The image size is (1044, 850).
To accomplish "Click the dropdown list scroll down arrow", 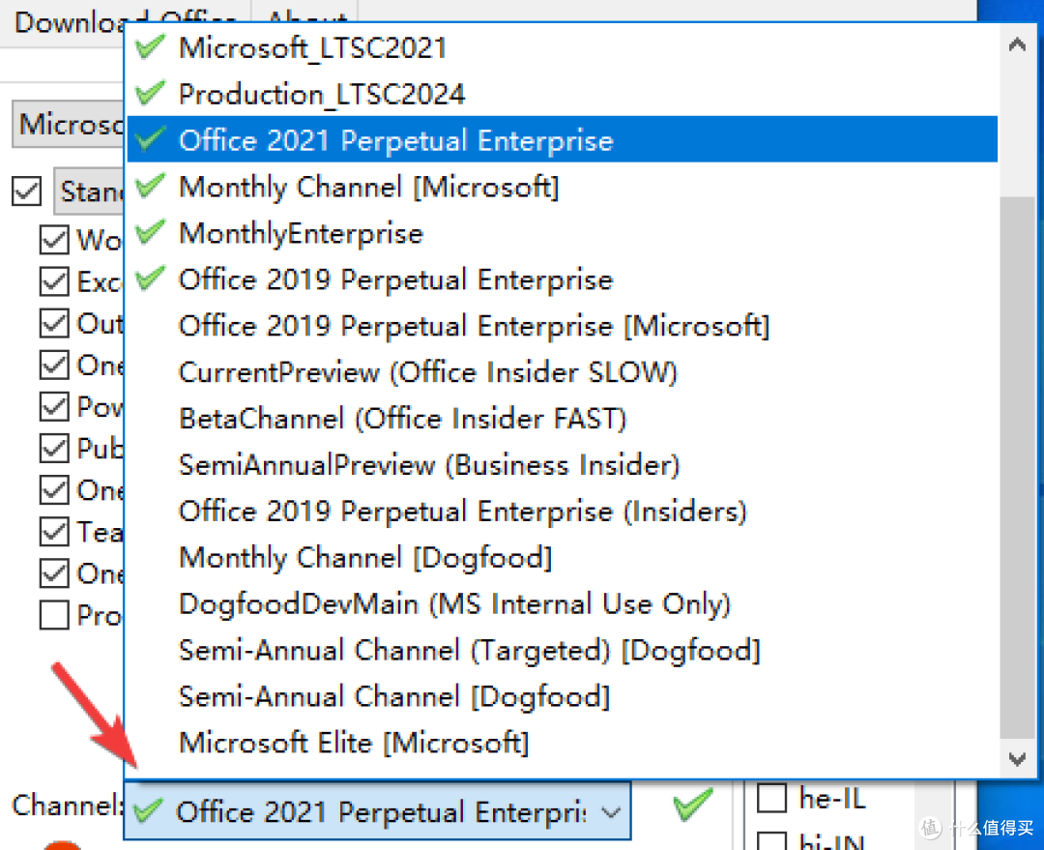I will pyautogui.click(x=1017, y=759).
